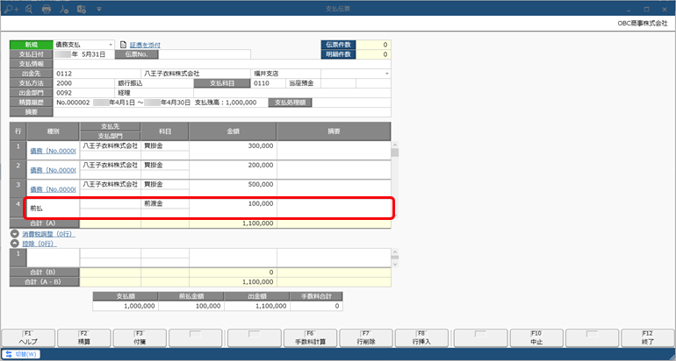Click the row number 3 header cell
676x361 pixels.
pos(18,188)
